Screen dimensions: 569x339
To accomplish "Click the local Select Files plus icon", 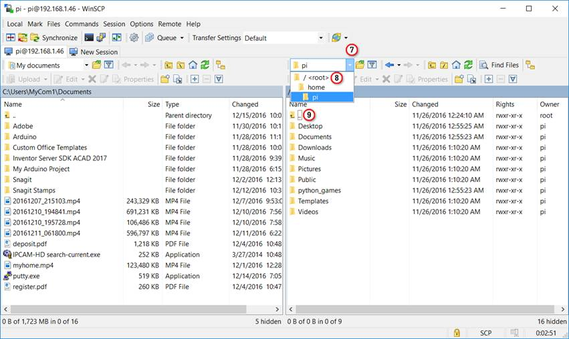I will click(195, 79).
